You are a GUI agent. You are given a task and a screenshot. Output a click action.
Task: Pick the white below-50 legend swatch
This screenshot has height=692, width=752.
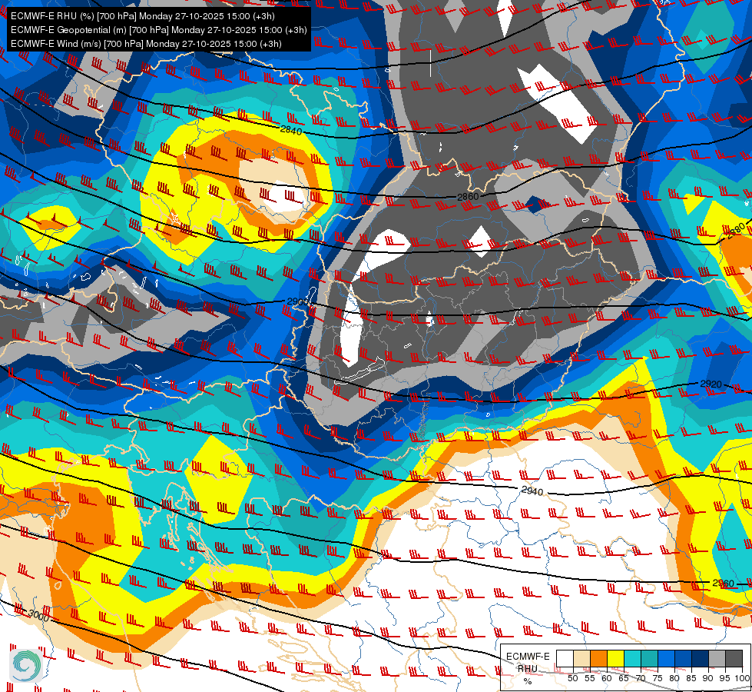pos(565,658)
